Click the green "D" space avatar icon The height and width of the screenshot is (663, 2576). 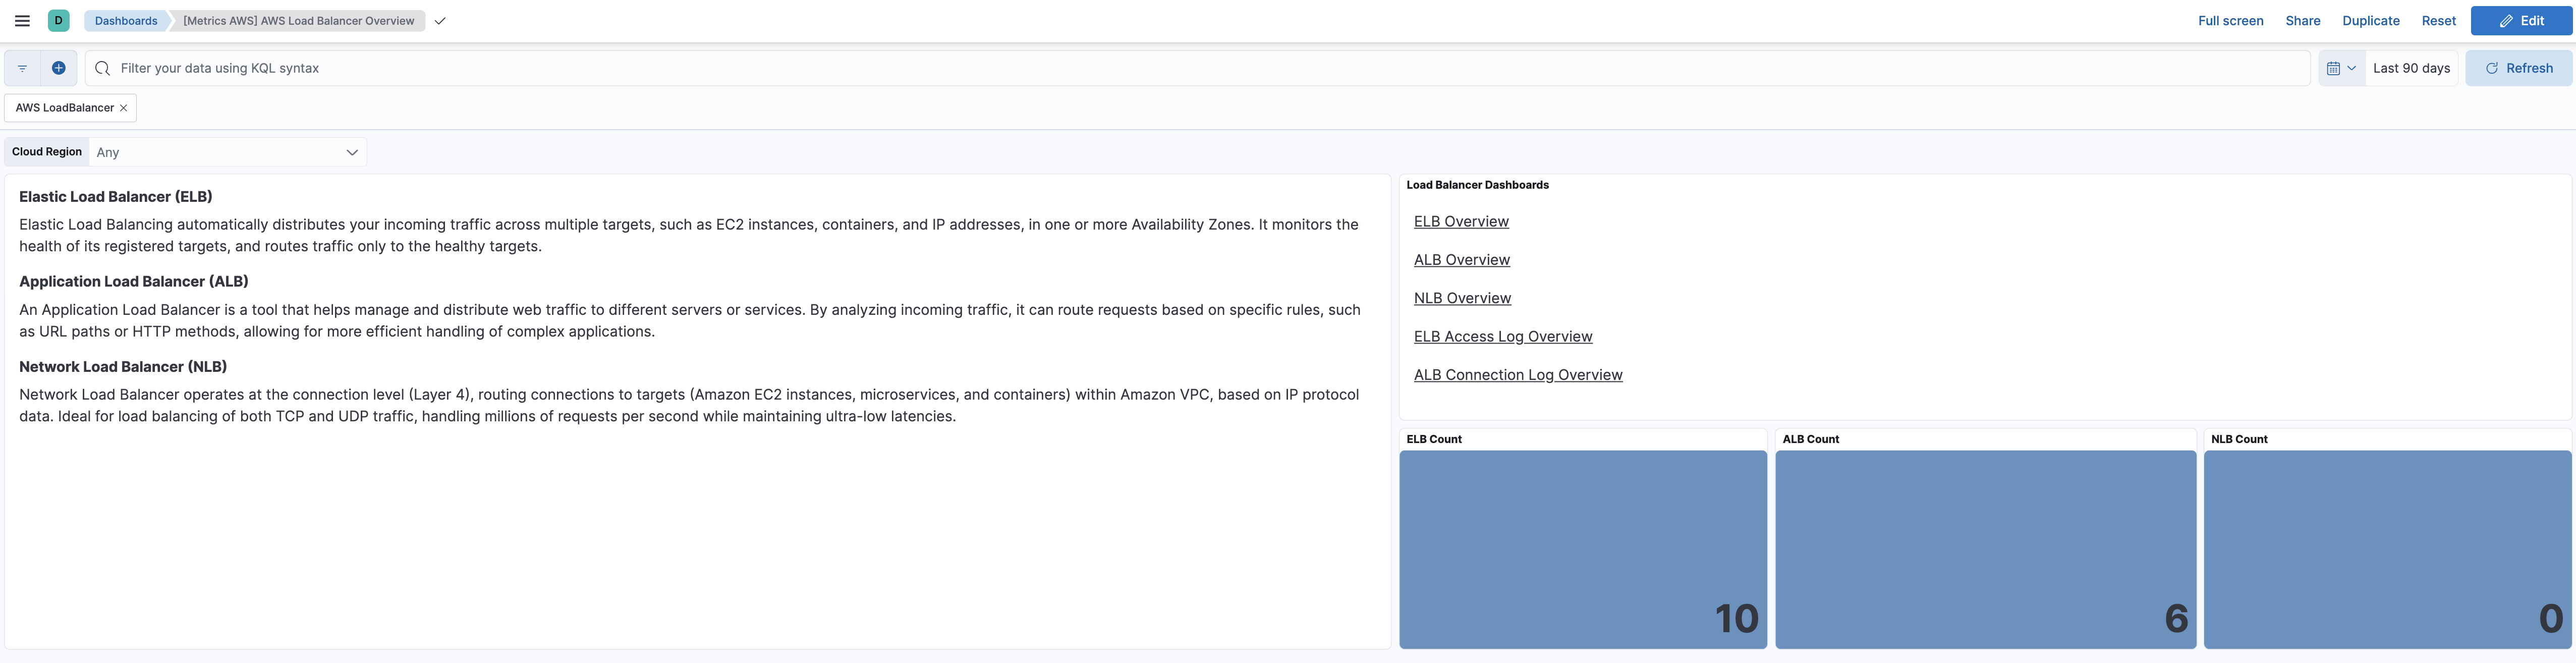[59, 20]
